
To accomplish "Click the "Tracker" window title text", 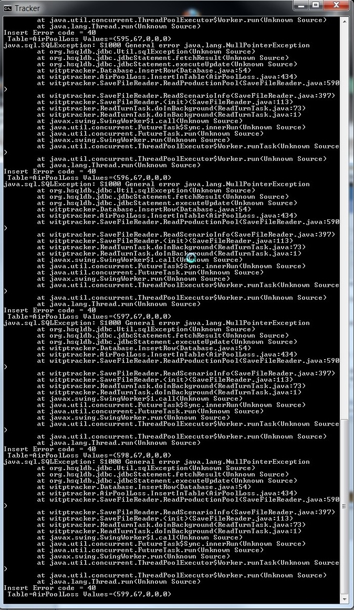I will coord(27,8).
